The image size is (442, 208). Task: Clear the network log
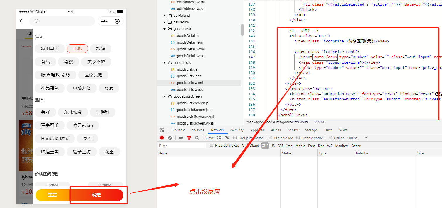pyautogui.click(x=170, y=138)
